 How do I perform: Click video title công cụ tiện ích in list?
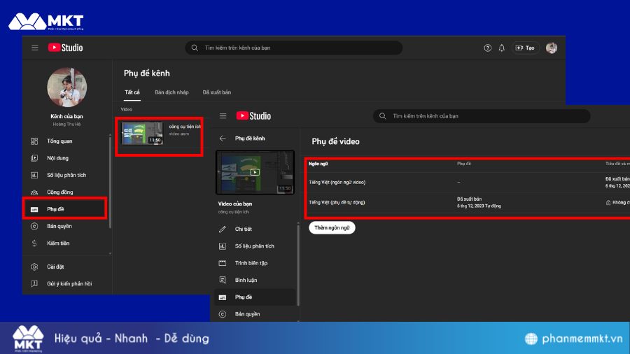point(184,127)
